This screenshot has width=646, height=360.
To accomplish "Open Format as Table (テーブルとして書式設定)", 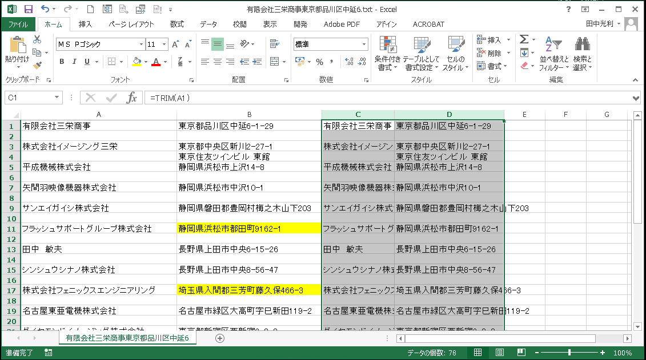I will [421, 54].
